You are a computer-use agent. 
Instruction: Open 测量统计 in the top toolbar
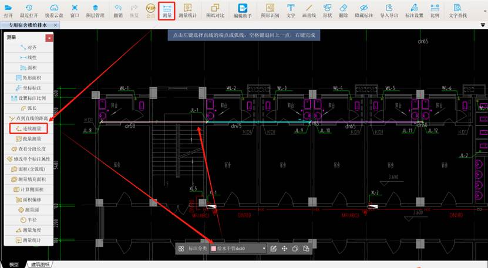click(x=188, y=11)
